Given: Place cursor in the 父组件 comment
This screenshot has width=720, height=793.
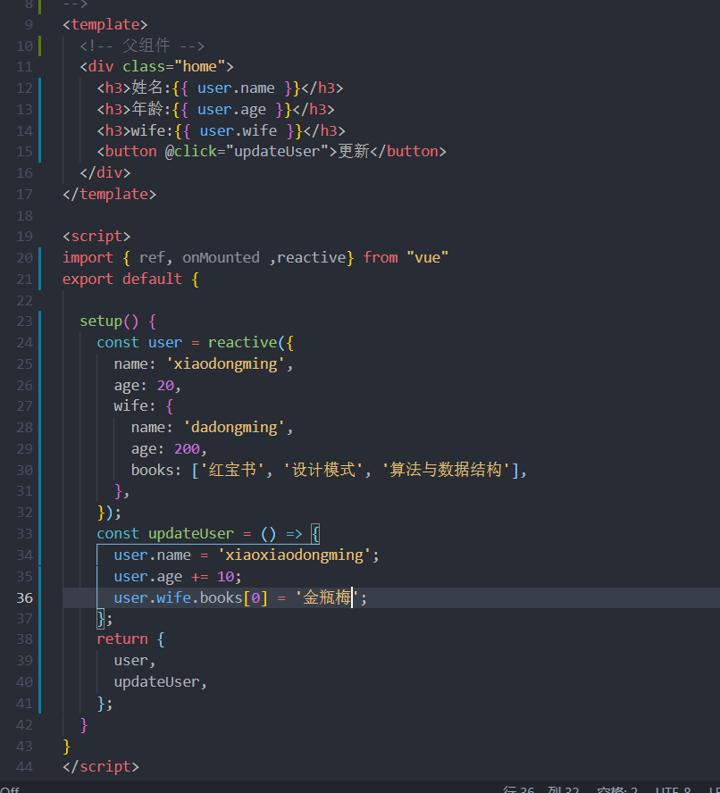Looking at the screenshot, I should [142, 46].
